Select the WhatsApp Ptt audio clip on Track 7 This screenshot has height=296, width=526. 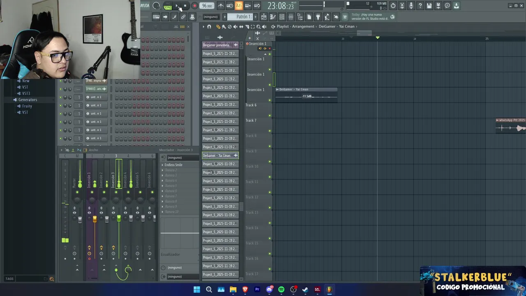(510, 126)
